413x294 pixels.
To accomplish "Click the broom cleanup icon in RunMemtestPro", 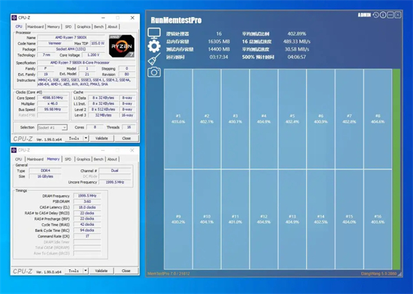I will click(154, 59).
